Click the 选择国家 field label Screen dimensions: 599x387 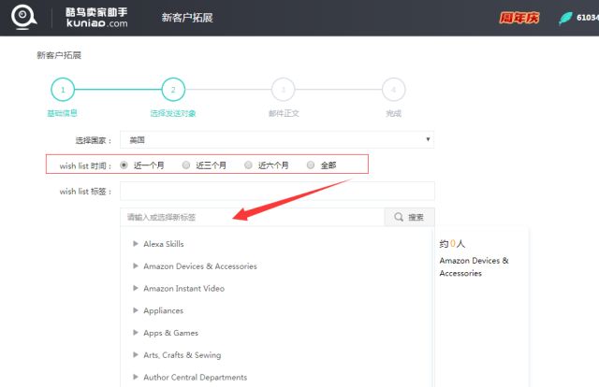[x=94, y=140]
